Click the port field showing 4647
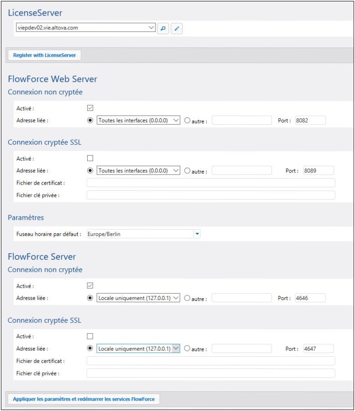This screenshot has width=355, height=411. click(318, 348)
